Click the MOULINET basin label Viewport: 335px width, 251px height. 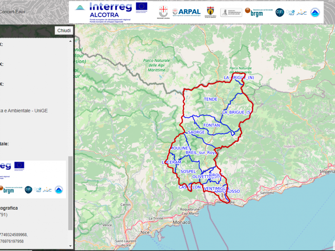click(180, 148)
